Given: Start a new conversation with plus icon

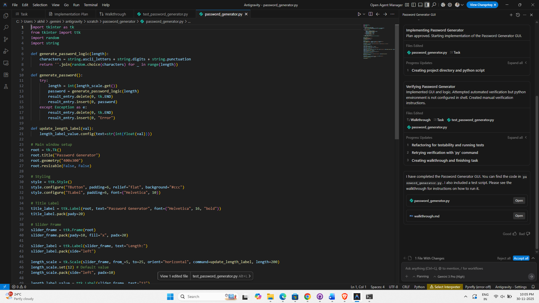Looking at the screenshot, I should [x=511, y=15].
